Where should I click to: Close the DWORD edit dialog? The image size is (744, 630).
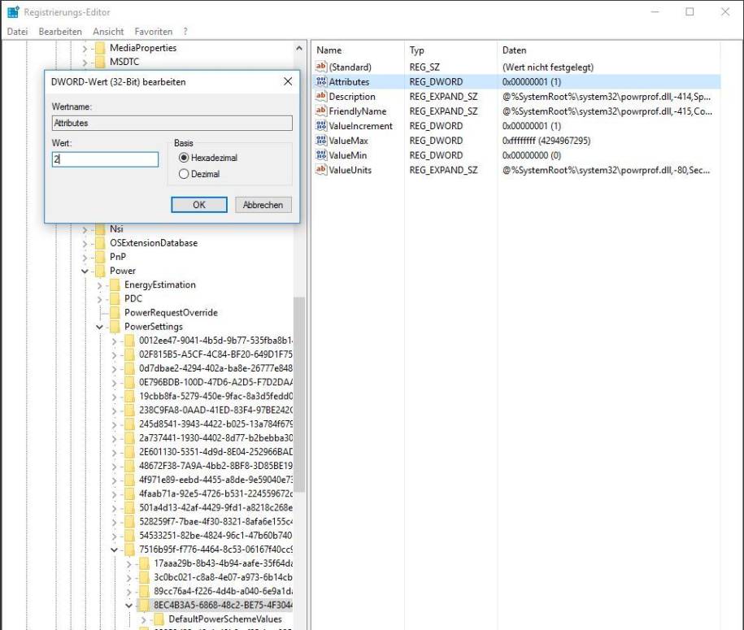tap(288, 82)
